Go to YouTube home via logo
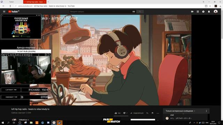The width and height of the screenshot is (223, 125). 14,11
